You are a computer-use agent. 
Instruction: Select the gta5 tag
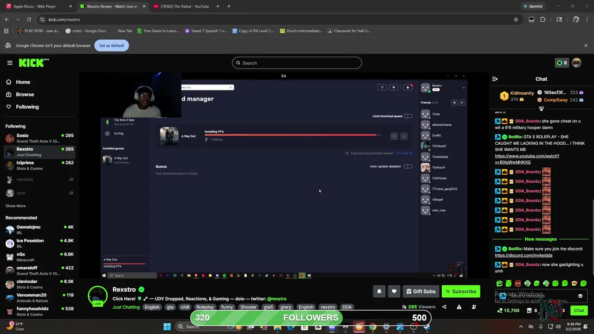click(268, 307)
